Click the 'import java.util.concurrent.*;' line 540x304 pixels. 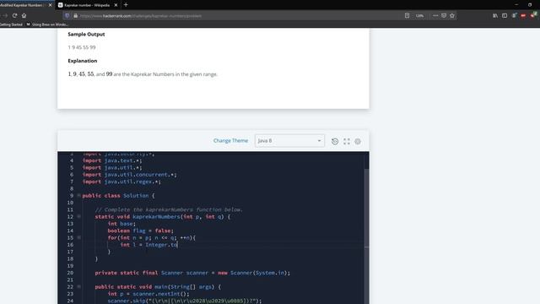[x=129, y=175]
